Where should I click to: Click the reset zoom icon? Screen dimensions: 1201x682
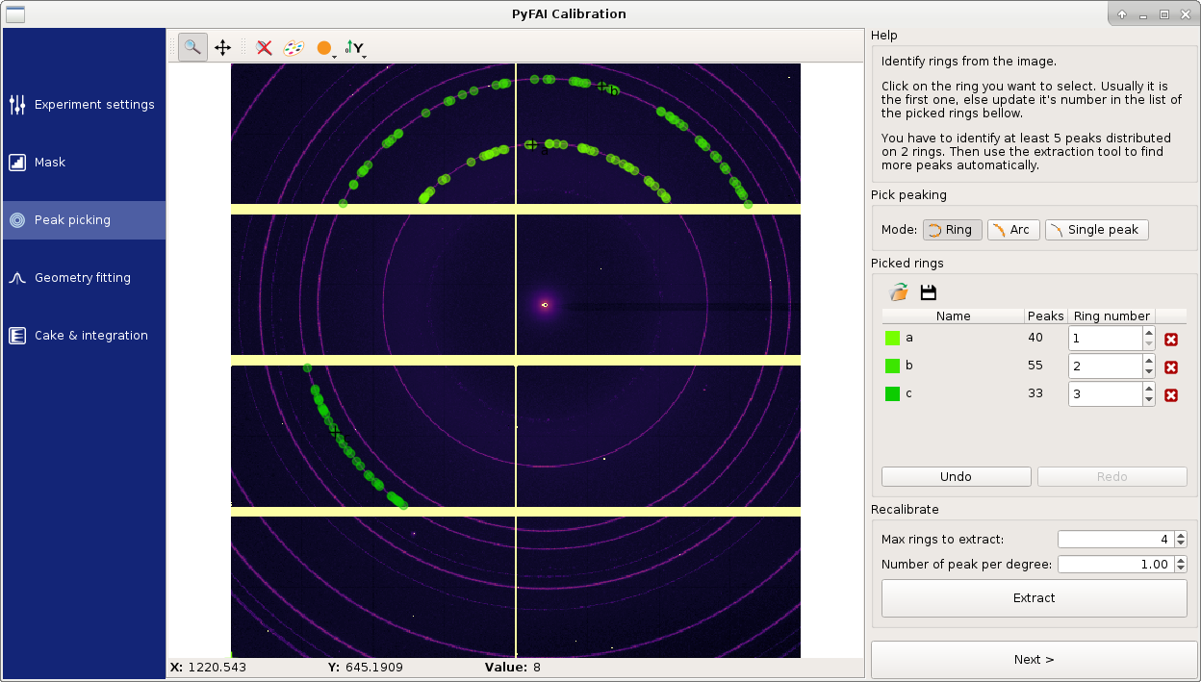[x=264, y=47]
